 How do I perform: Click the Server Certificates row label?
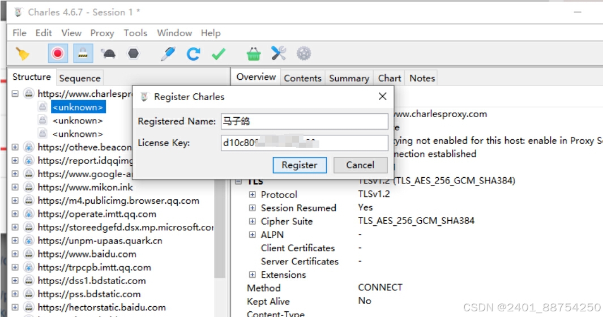pos(300,262)
